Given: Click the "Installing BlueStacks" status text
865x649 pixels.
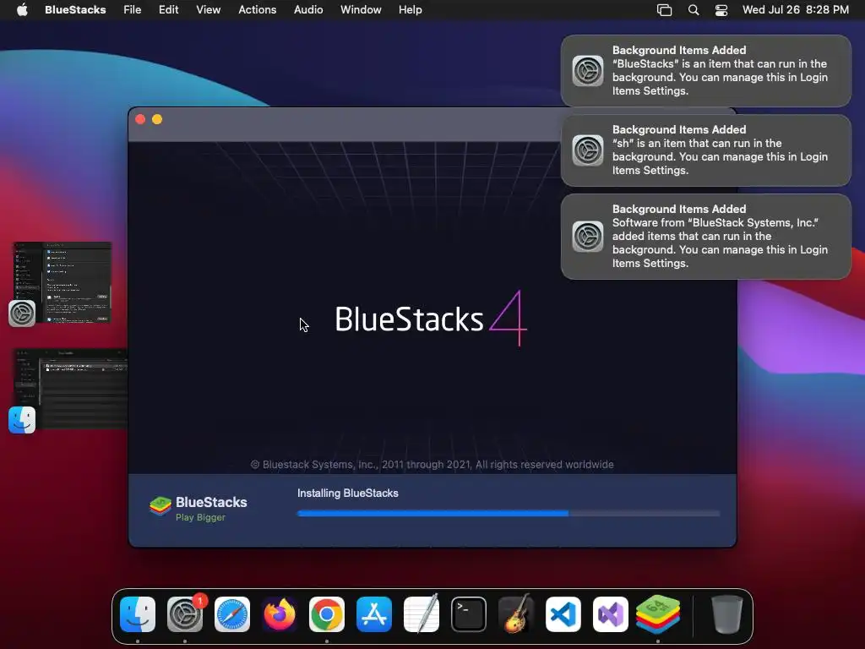Looking at the screenshot, I should (347, 493).
